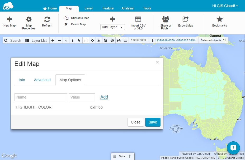Switch to the Advanced tab
This screenshot has width=245, height=160.
click(42, 80)
